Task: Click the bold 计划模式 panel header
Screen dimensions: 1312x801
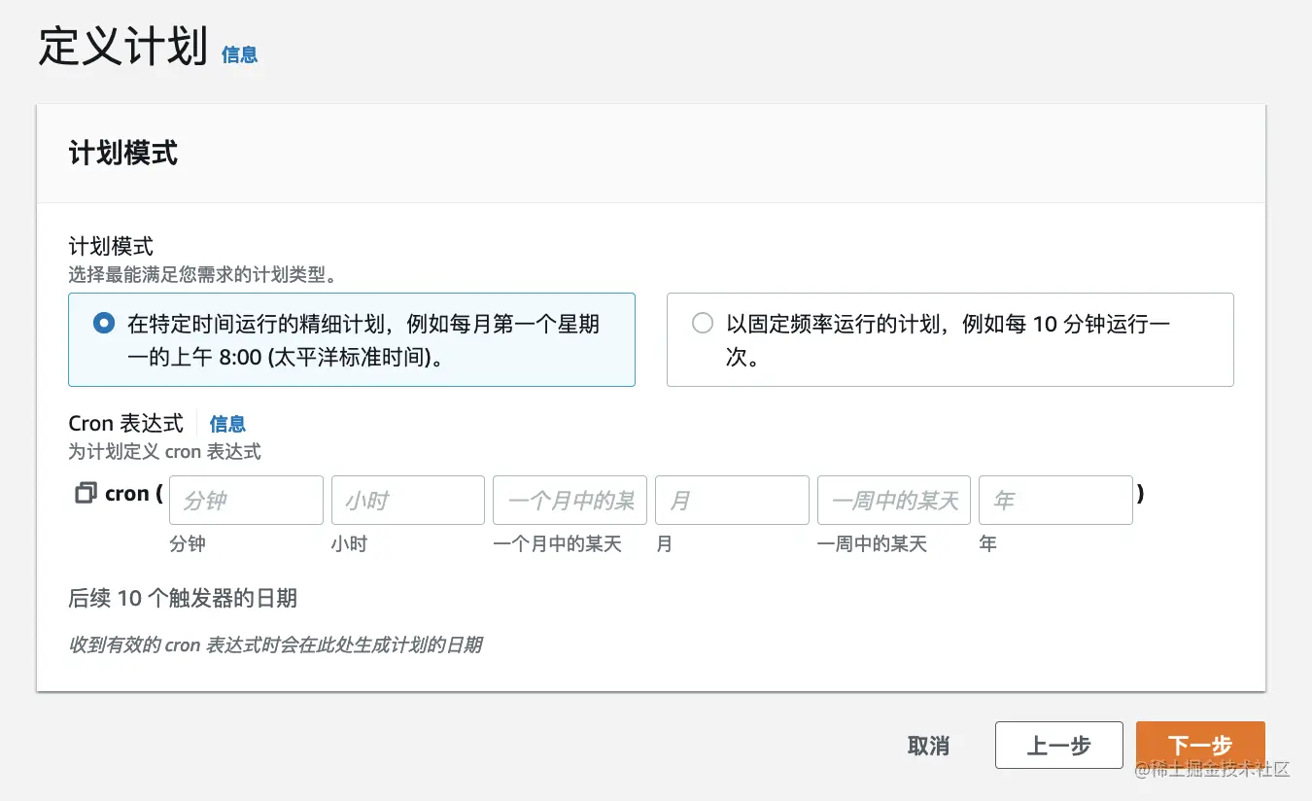Action: [x=123, y=154]
